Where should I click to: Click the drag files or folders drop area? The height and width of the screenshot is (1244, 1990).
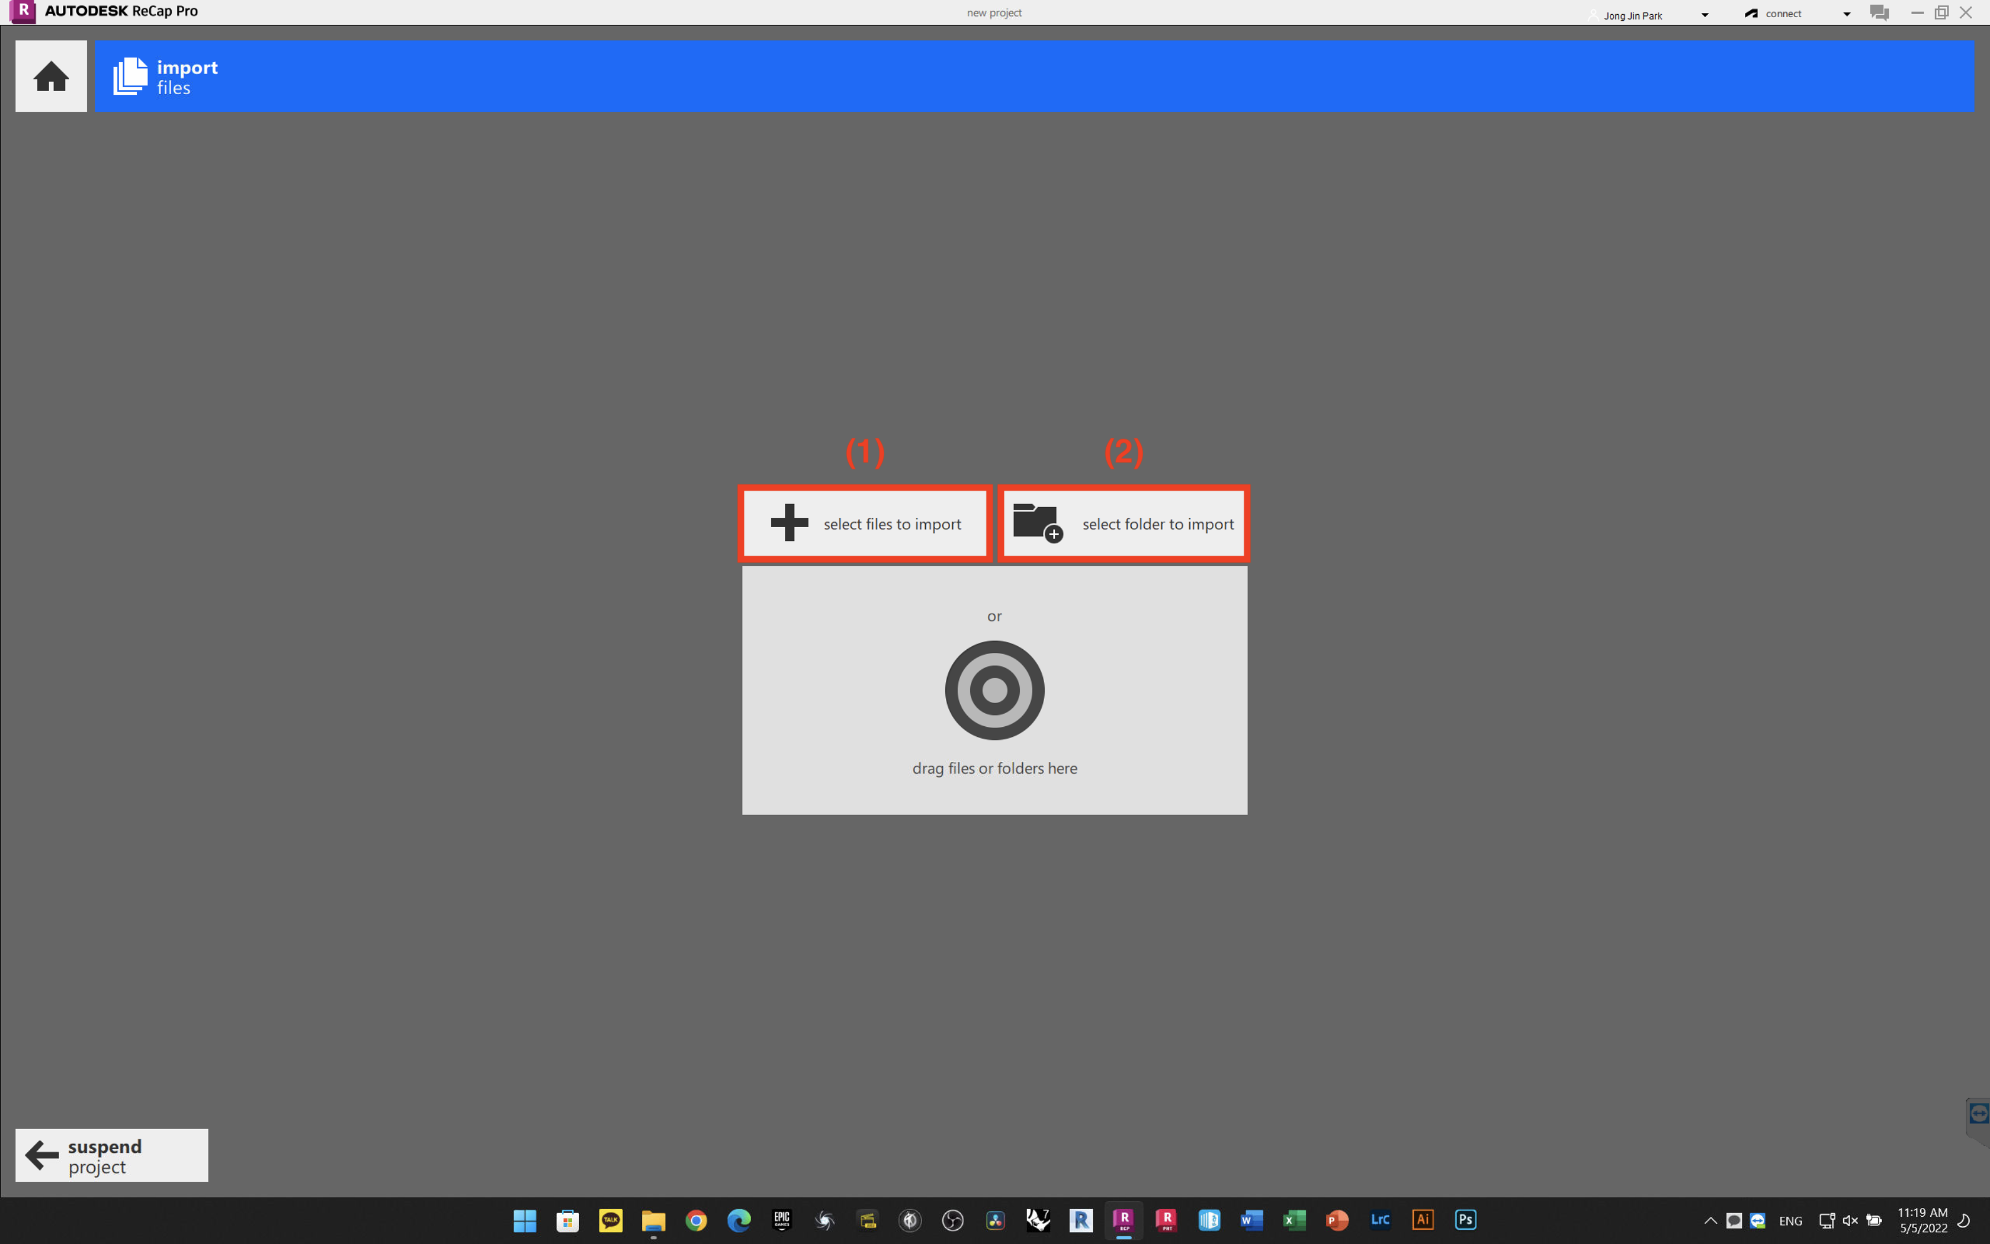(994, 768)
